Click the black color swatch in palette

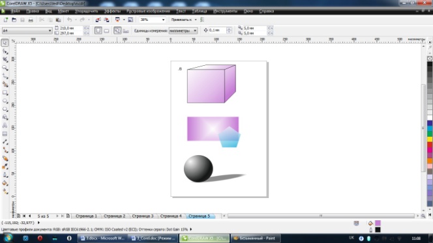pos(430,64)
